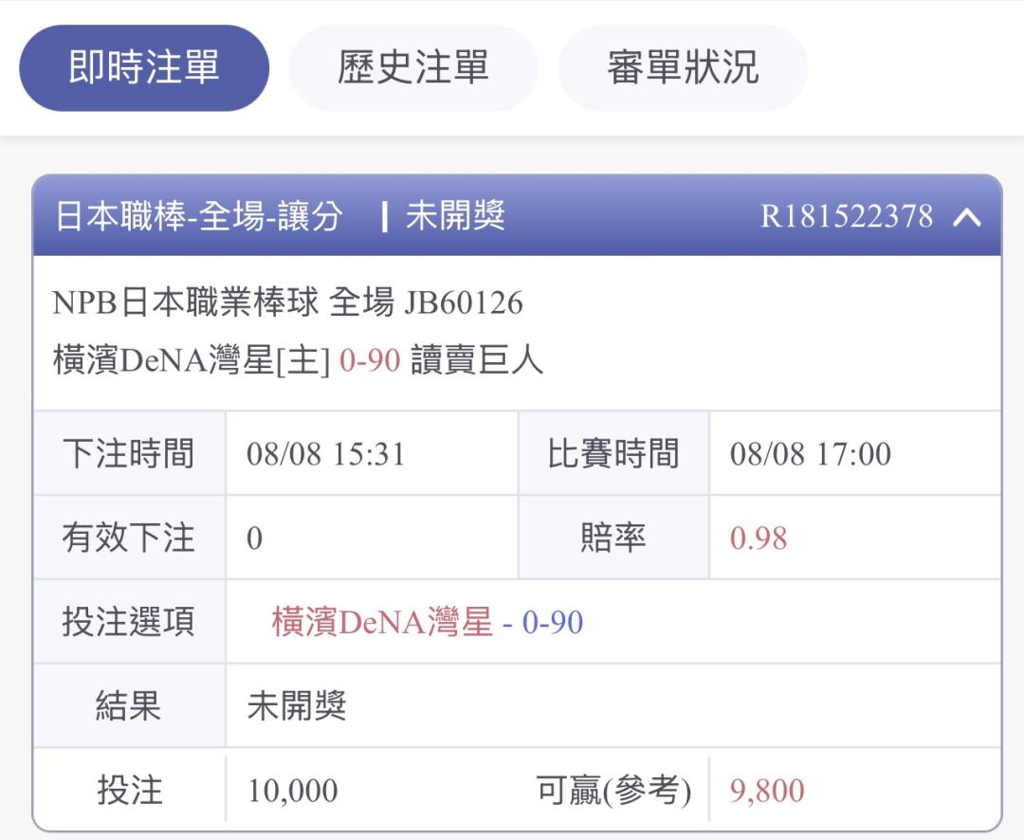Switch to the 即時注單 tab
This screenshot has height=840, width=1024.
(x=144, y=68)
